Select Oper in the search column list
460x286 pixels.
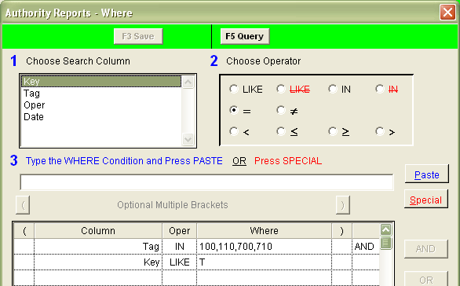click(x=101, y=105)
